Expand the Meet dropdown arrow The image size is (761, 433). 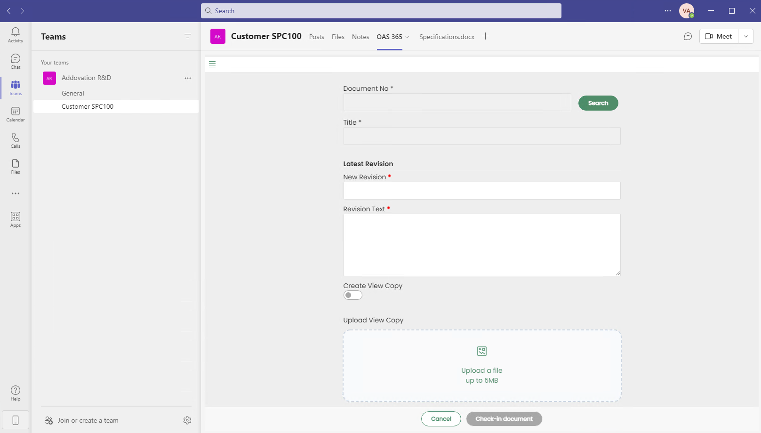pos(745,36)
